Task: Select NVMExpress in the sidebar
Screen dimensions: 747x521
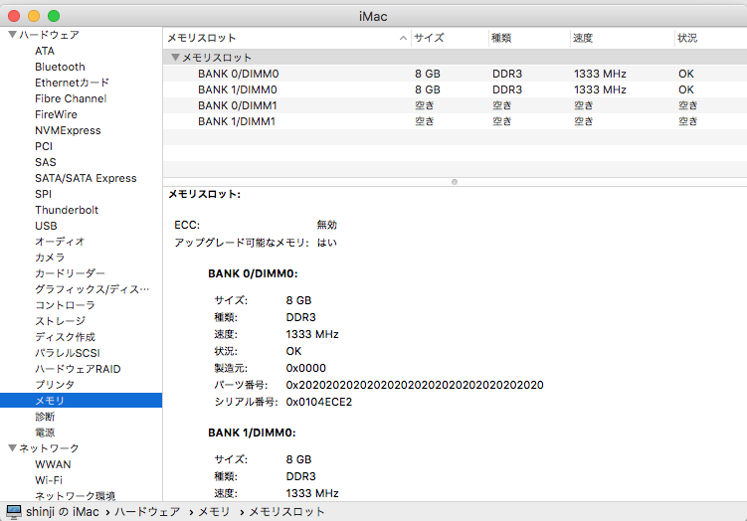Action: (x=68, y=130)
